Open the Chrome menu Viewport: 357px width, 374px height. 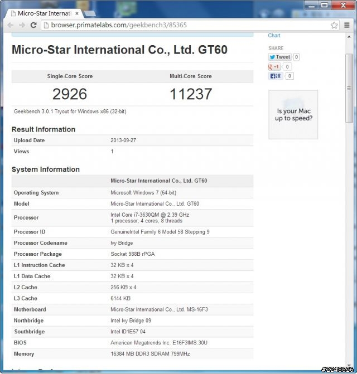pyautogui.click(x=347, y=25)
